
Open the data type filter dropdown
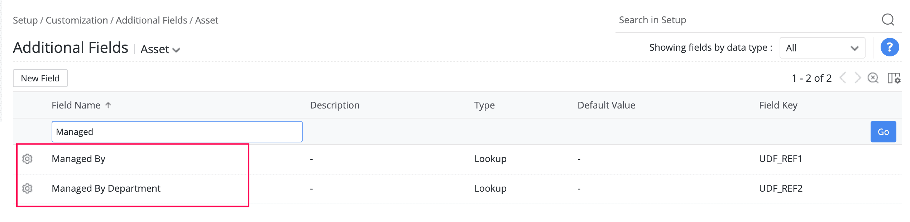click(x=822, y=48)
